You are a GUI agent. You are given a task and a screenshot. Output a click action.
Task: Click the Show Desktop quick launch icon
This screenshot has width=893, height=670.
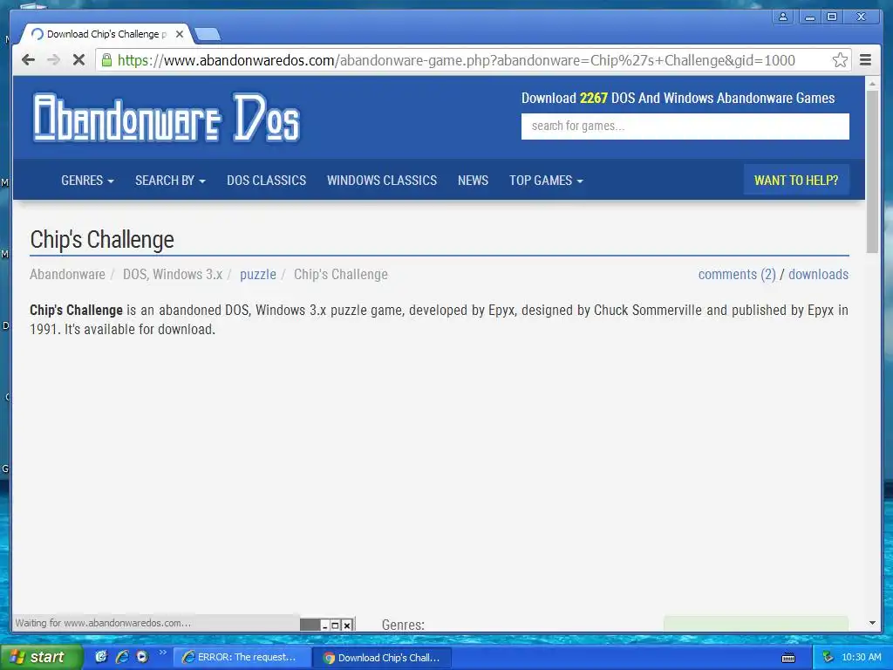tap(101, 657)
